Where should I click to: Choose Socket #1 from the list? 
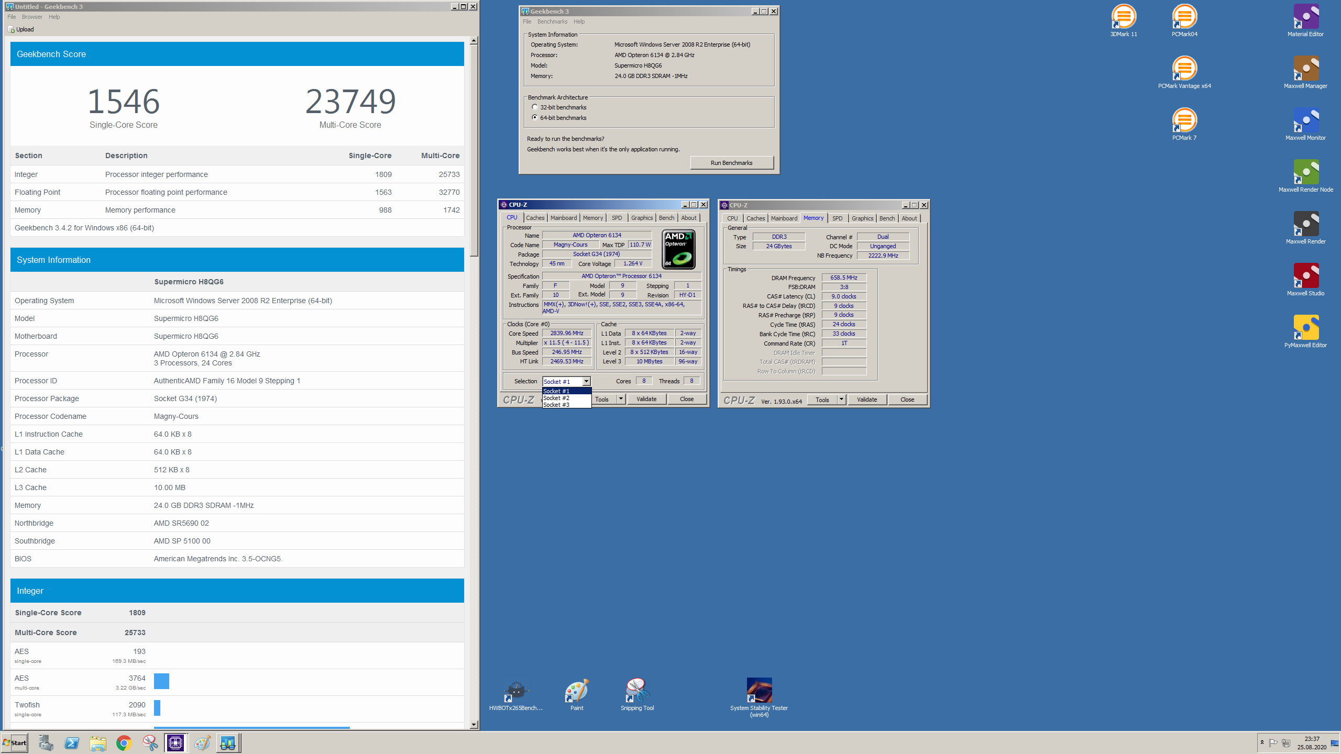click(567, 391)
